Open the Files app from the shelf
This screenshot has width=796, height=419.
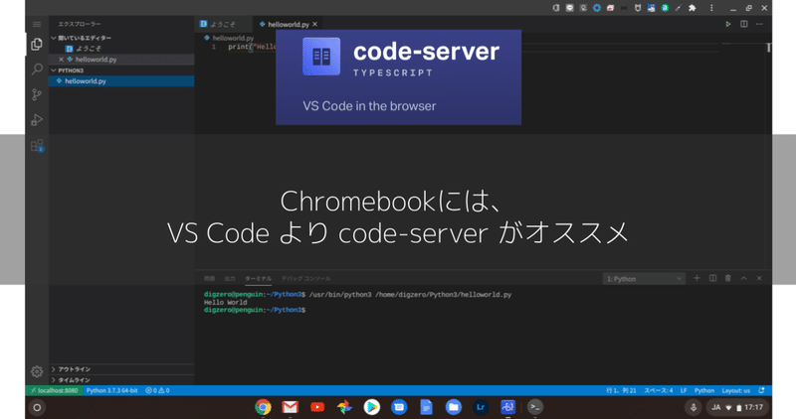tap(454, 407)
